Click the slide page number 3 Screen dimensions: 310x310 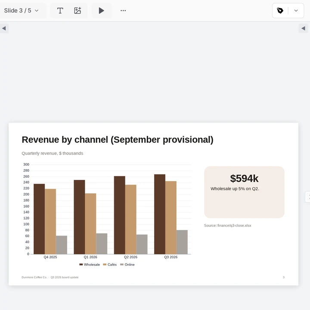283,277
